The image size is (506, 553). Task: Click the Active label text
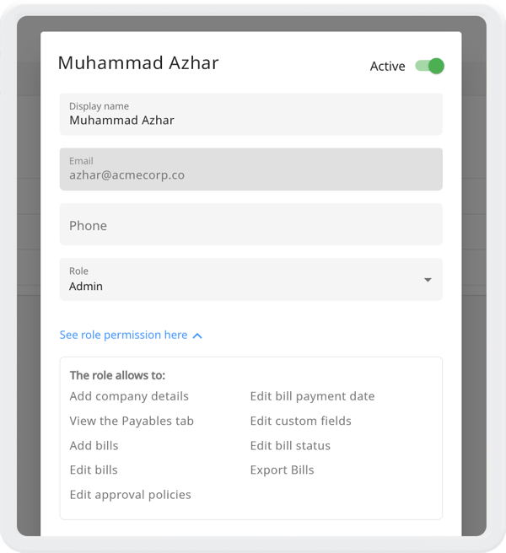tap(387, 67)
